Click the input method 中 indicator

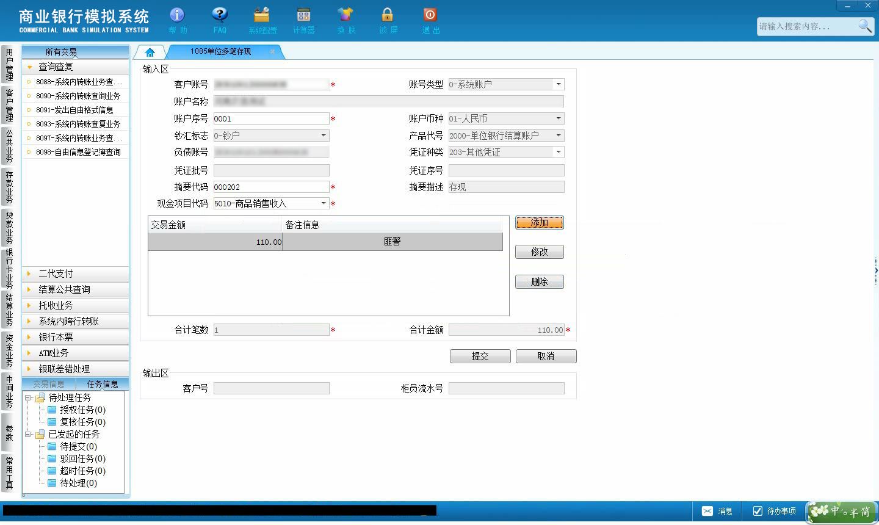[x=835, y=510]
